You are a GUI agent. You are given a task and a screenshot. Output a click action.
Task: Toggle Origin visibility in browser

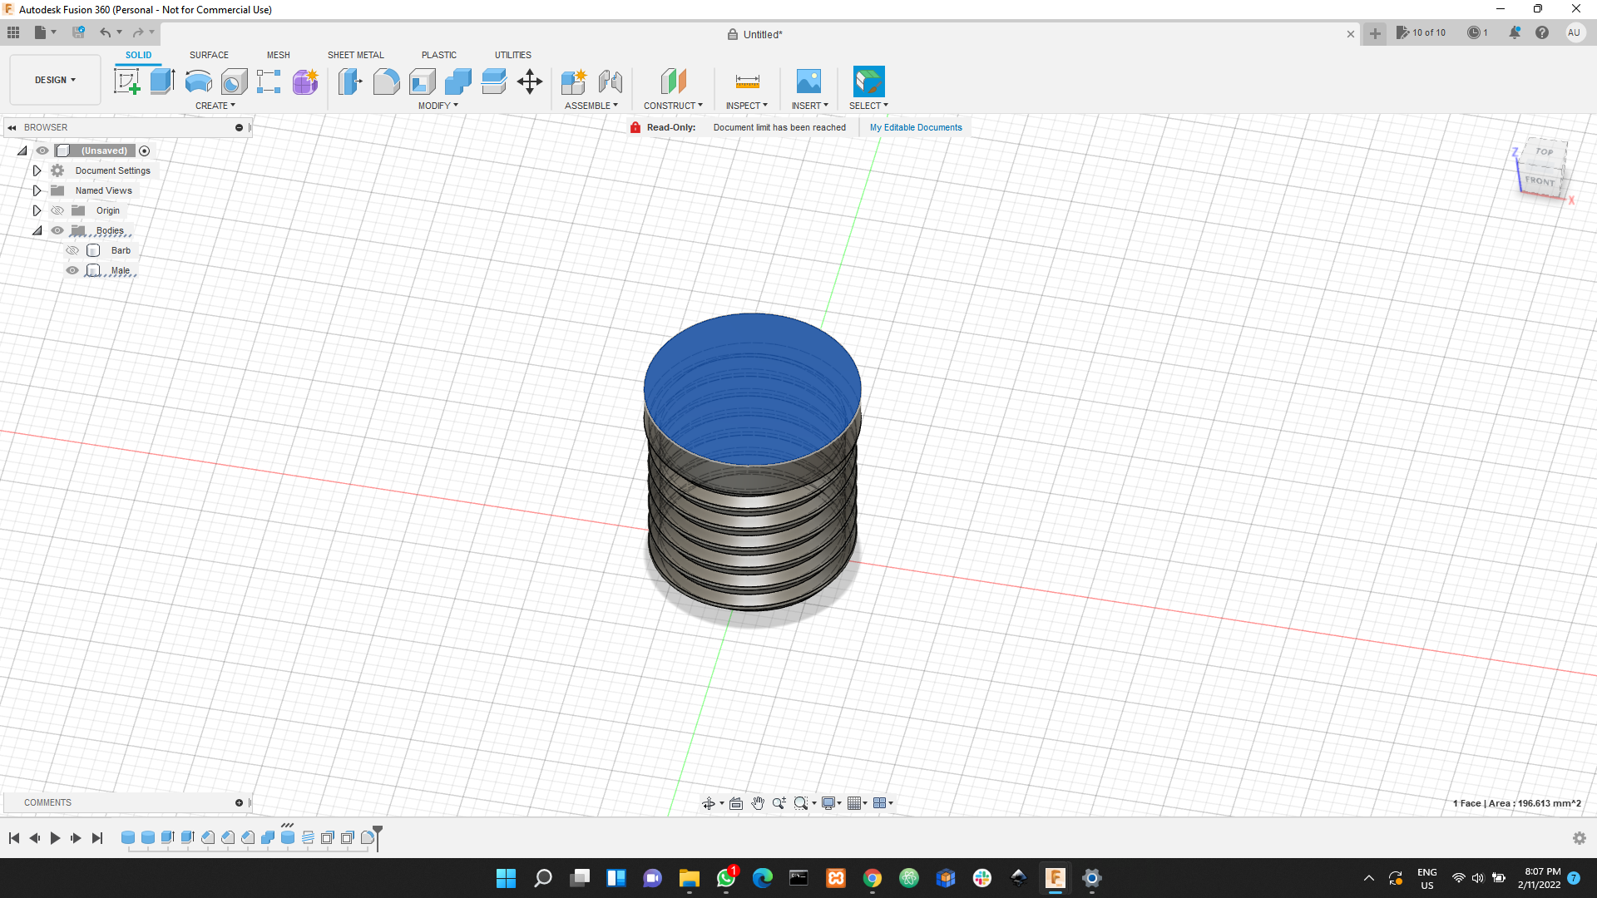point(57,210)
